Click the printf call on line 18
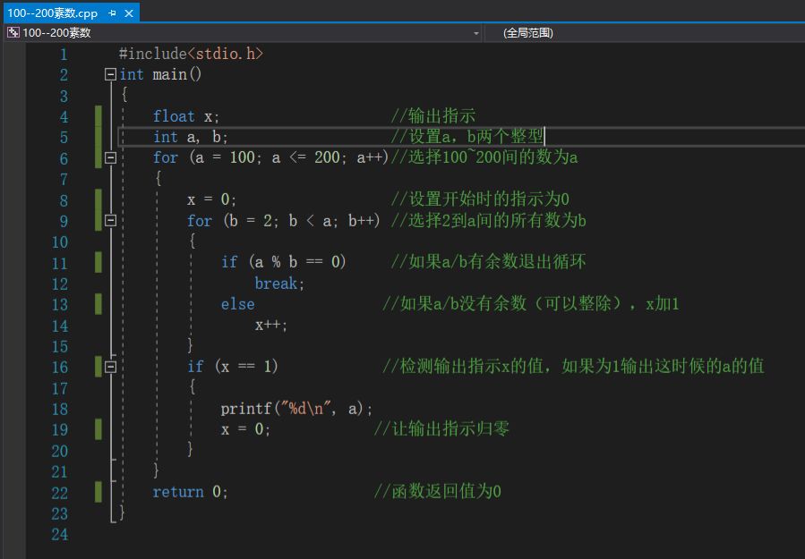Image resolution: width=805 pixels, height=559 pixels. [244, 409]
